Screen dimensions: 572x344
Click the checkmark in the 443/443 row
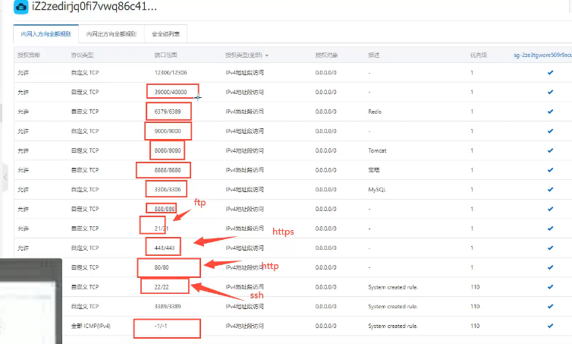[x=550, y=248]
